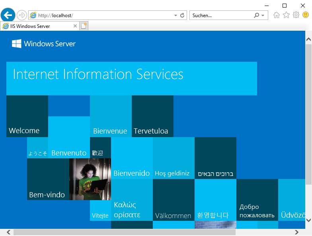Image resolution: width=312 pixels, height=236 pixels.
Task: Click into the Suchen search box
Action: (221, 16)
